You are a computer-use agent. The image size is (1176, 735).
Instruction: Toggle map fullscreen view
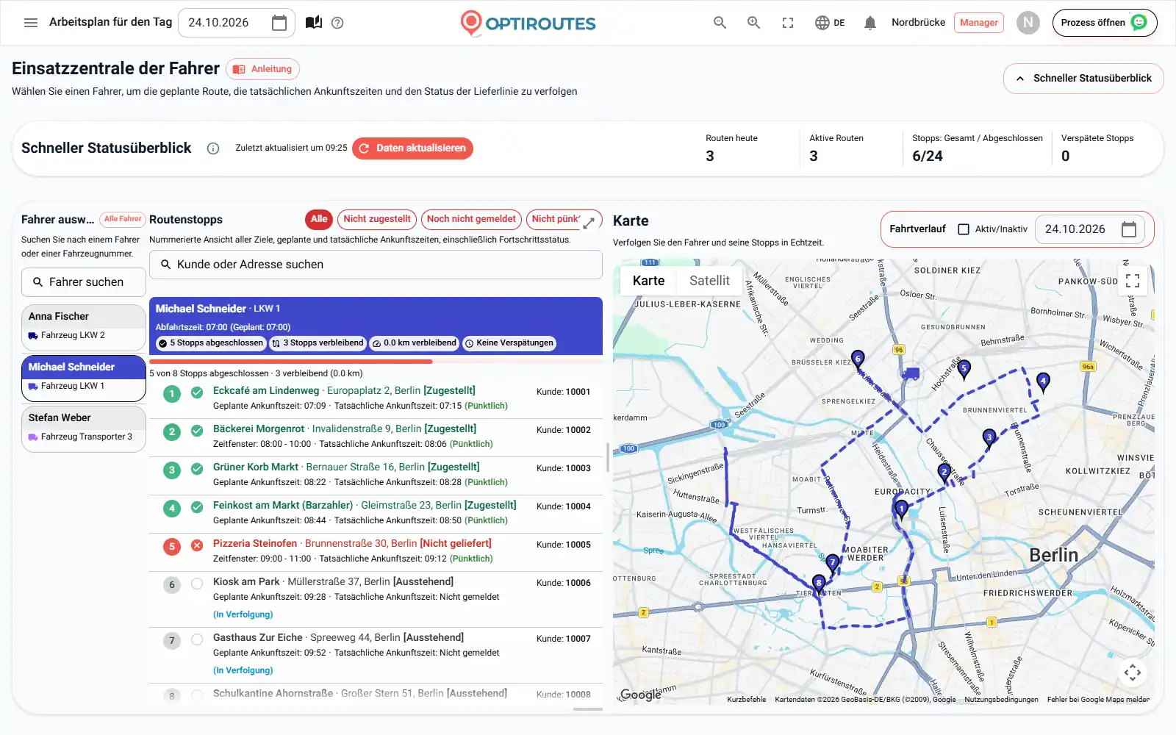[1133, 280]
